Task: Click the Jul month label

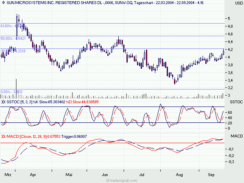Action: coord(142,175)
